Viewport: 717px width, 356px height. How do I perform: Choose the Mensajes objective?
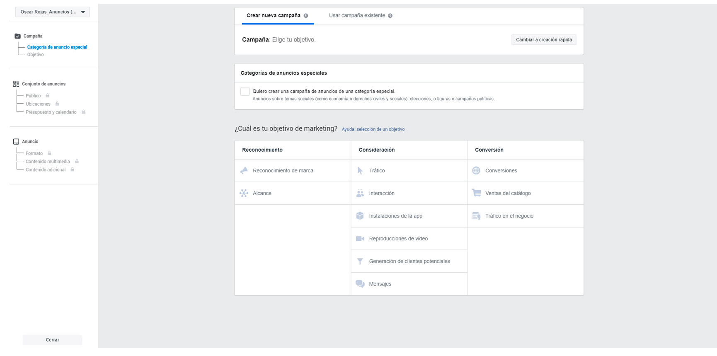click(x=409, y=284)
